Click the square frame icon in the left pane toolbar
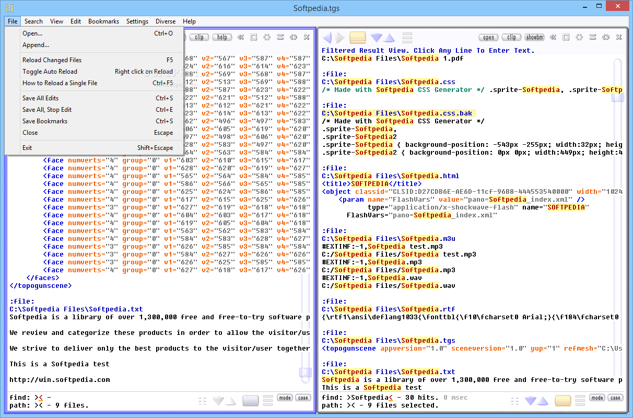 click(253, 38)
